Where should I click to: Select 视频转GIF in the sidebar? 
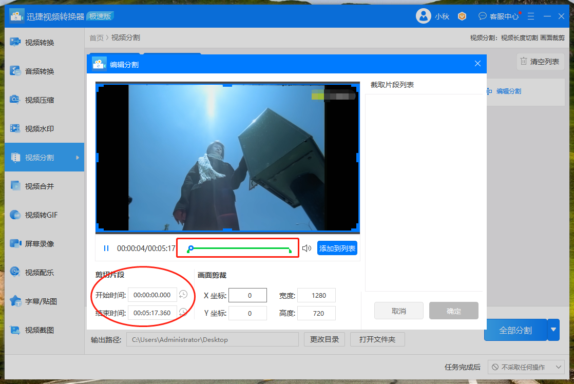pyautogui.click(x=41, y=215)
